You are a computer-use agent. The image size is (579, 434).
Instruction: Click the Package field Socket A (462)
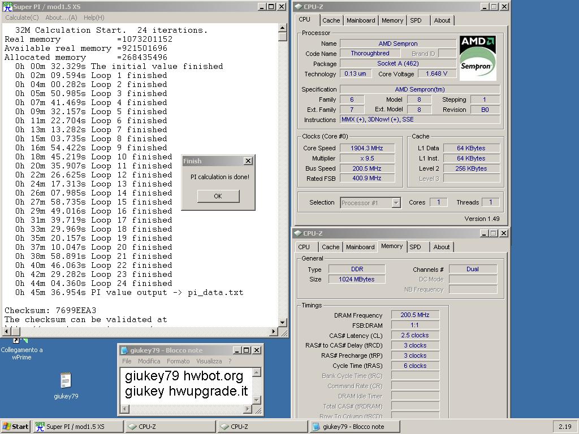tap(397, 63)
